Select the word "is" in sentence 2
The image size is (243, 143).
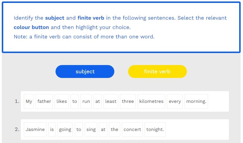[x=52, y=130]
